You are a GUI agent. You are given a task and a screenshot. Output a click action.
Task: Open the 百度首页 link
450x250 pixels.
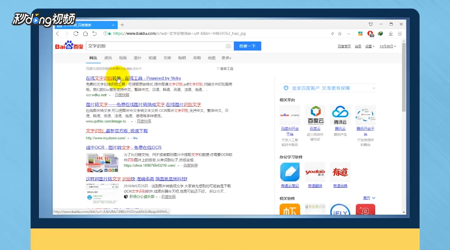pyautogui.click(x=344, y=46)
